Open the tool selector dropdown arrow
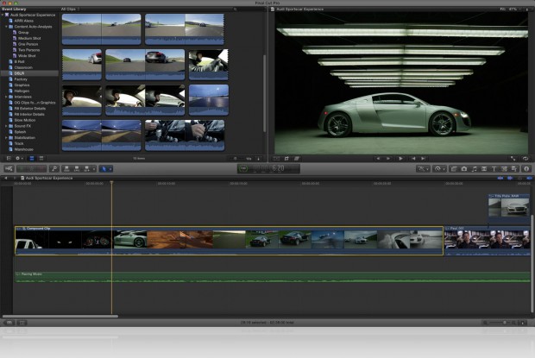 (110, 169)
